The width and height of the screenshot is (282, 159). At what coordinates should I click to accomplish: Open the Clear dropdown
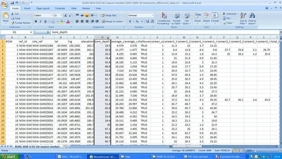228,23
